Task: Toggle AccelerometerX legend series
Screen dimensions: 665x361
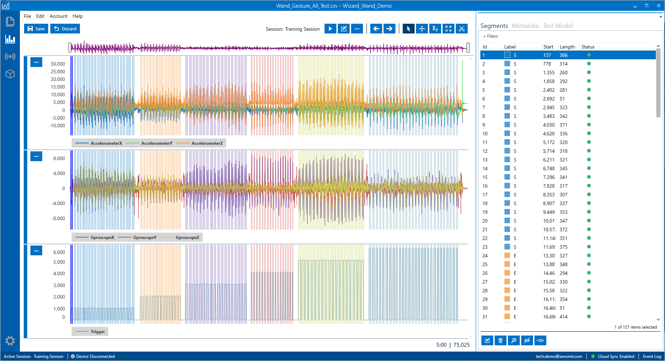Action: (99, 143)
